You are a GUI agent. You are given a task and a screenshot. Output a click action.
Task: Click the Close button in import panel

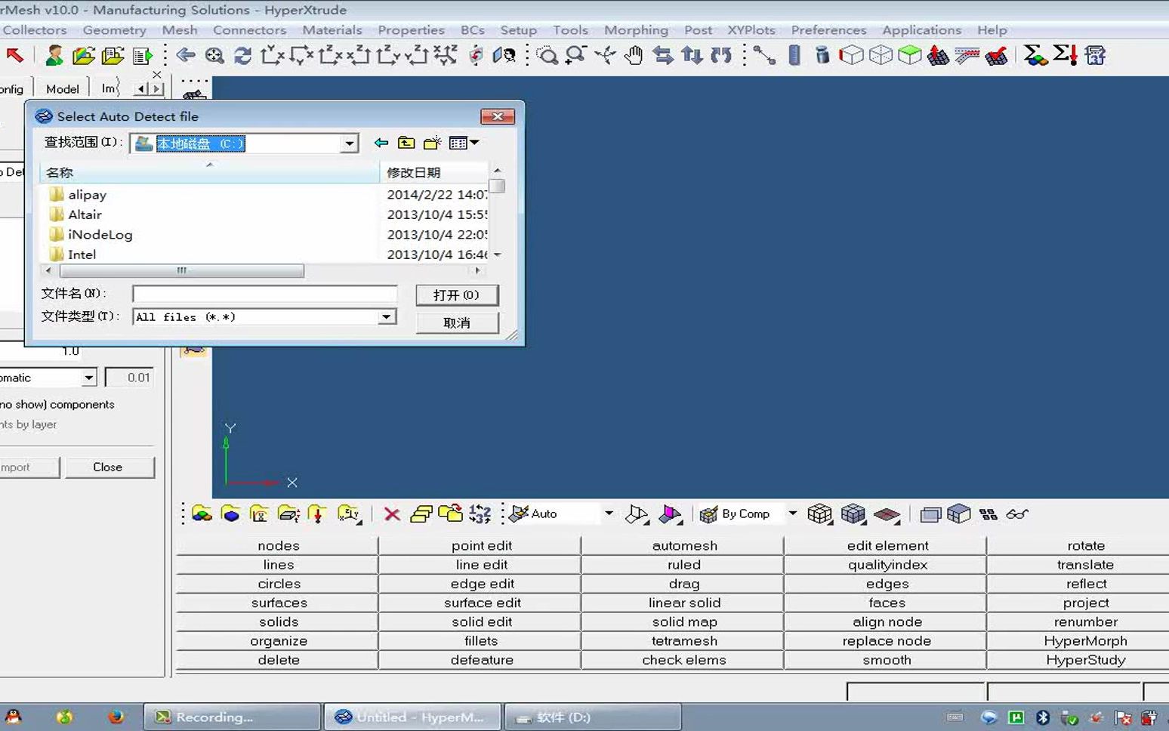[x=108, y=467]
